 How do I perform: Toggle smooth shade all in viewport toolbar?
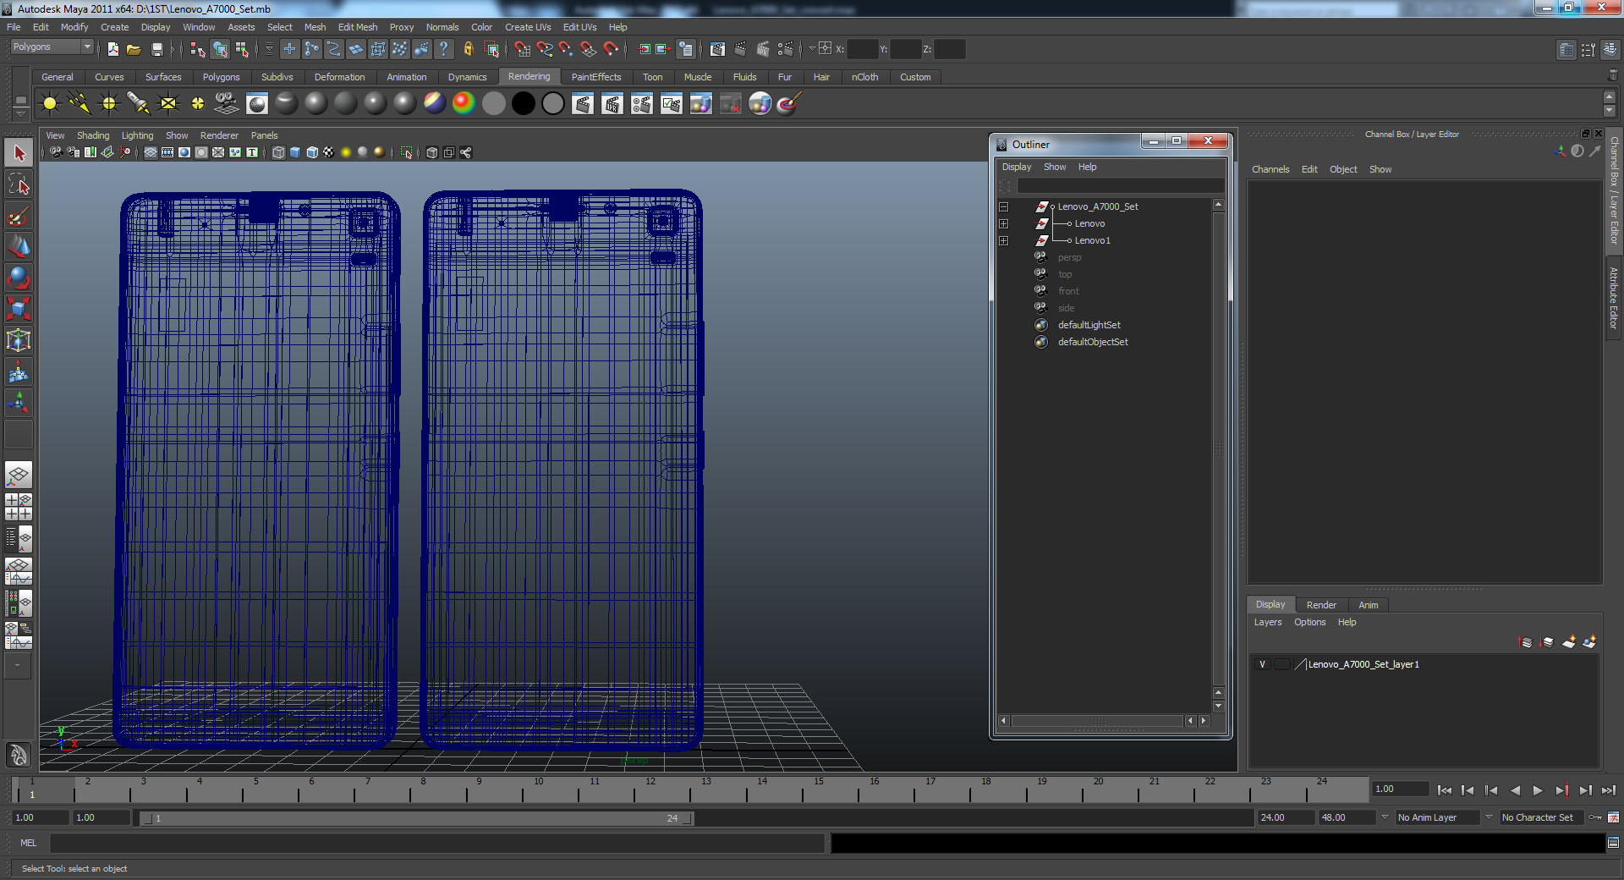click(295, 152)
